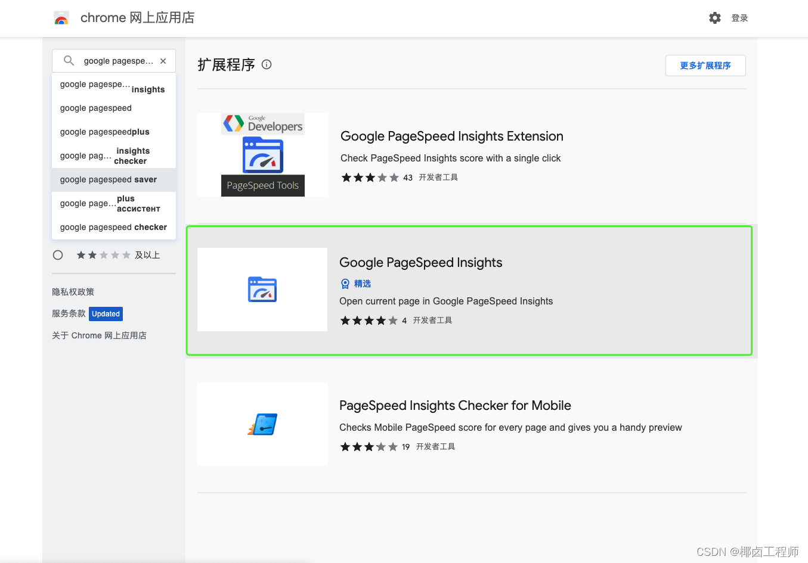
Task: Click the 更多扩展程序 button
Action: click(705, 66)
